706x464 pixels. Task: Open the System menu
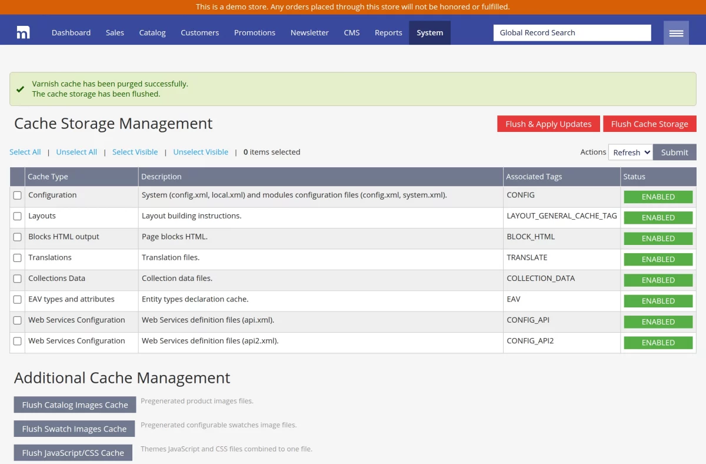pos(429,33)
